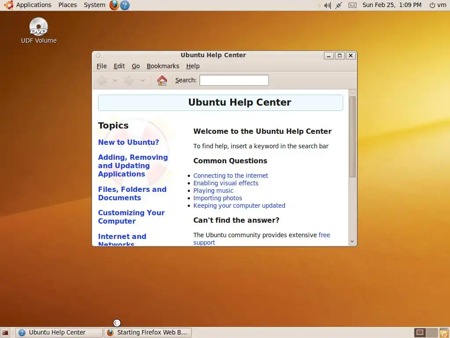Open the 'New to Ubuntu?' topic
Viewport: 450px width, 338px height.
click(128, 142)
